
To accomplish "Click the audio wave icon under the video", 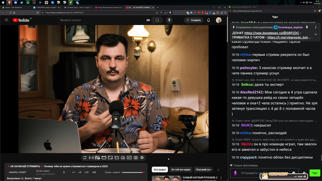I will 91,158.
